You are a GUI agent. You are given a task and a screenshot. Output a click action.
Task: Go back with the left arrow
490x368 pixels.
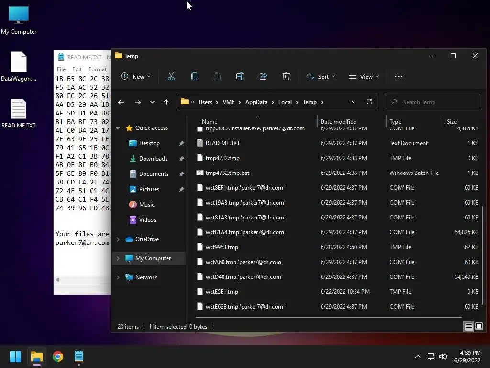[x=121, y=102]
